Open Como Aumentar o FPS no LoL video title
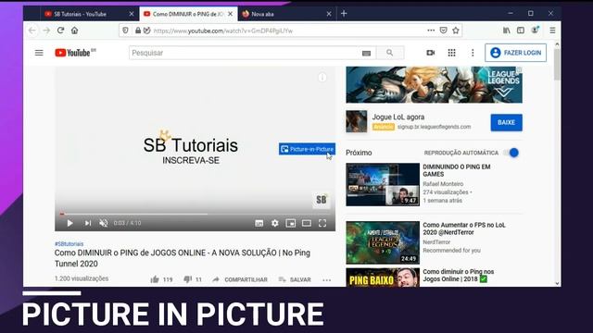Viewport: 593px width, 333px height. pyautogui.click(x=464, y=228)
